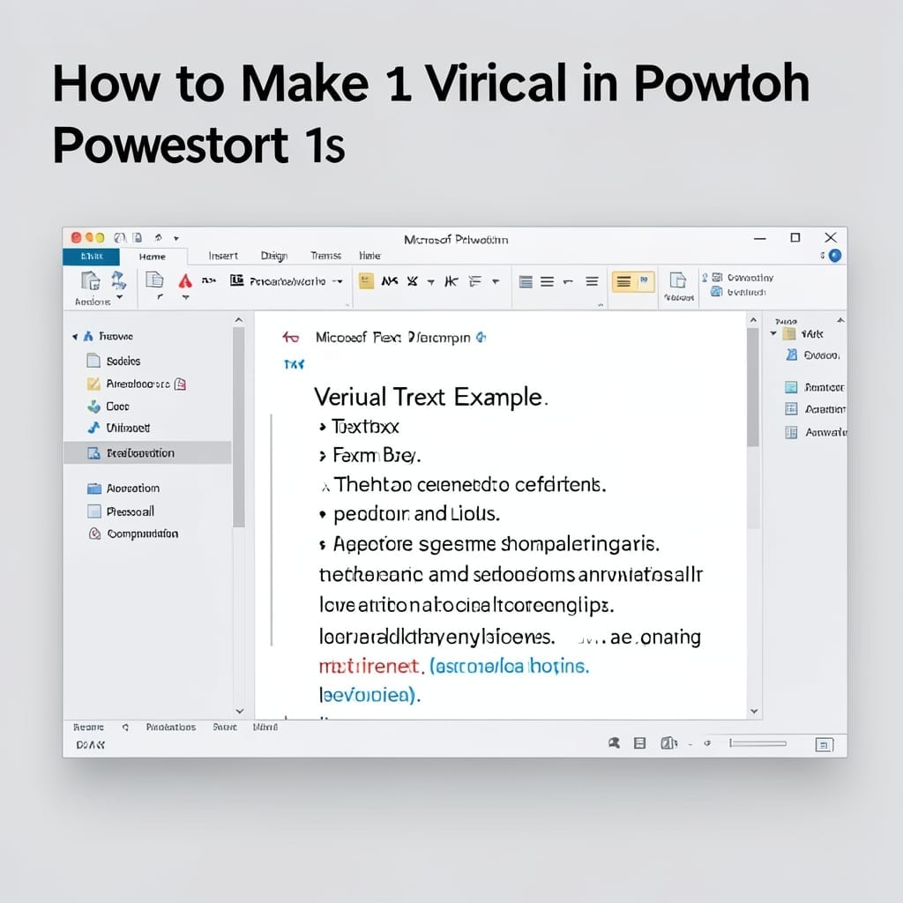
Task: Collapse the 'Freowe' tree root
Action: (75, 336)
